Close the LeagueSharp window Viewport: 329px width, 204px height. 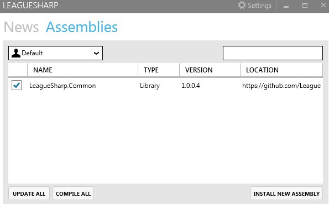point(323,5)
